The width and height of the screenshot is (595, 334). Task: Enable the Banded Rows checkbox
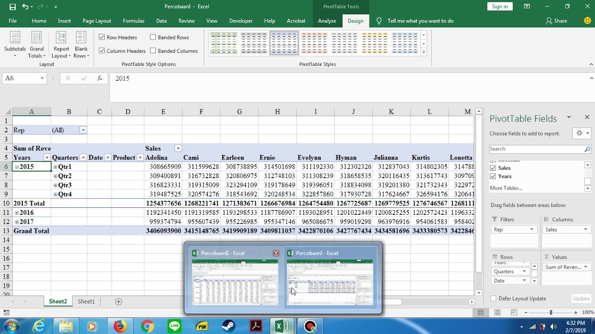pos(153,37)
